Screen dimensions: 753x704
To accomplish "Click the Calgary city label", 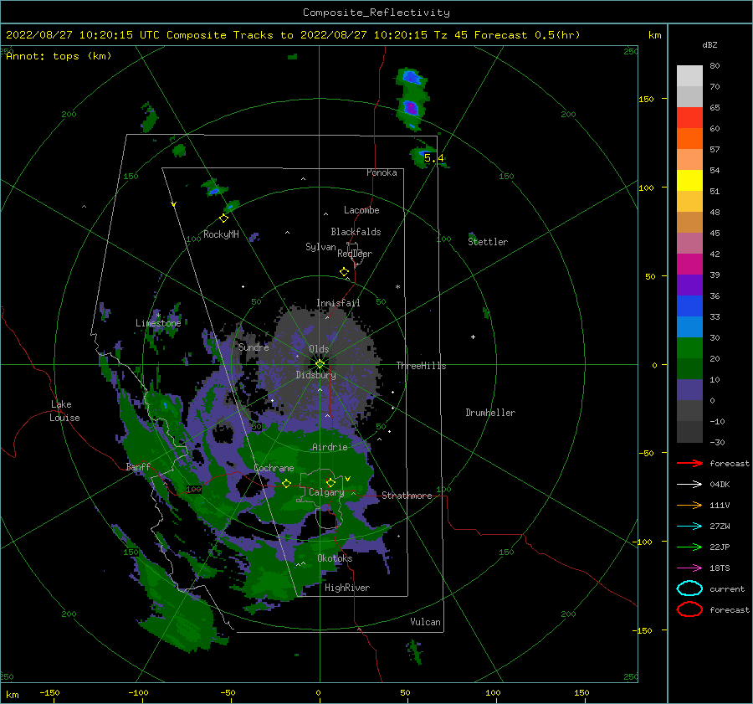I will click(x=326, y=492).
